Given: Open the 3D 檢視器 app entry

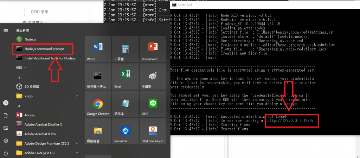Looking at the screenshot, I should 47,87.
